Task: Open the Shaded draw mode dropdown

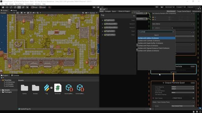Action: click(x=8, y=13)
